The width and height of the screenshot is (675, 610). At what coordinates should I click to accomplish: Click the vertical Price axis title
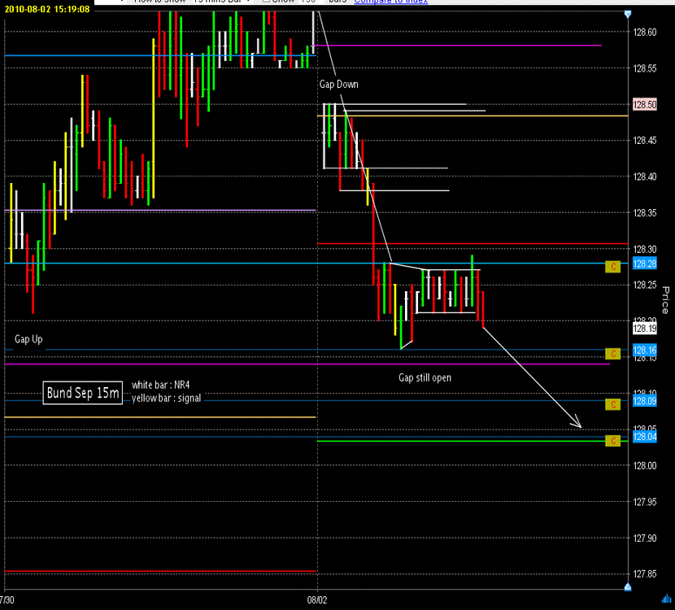[665, 299]
